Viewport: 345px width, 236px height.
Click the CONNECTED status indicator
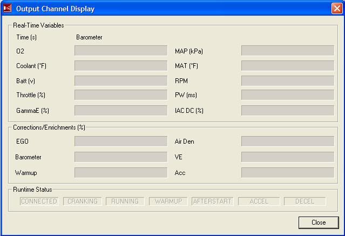coord(39,201)
